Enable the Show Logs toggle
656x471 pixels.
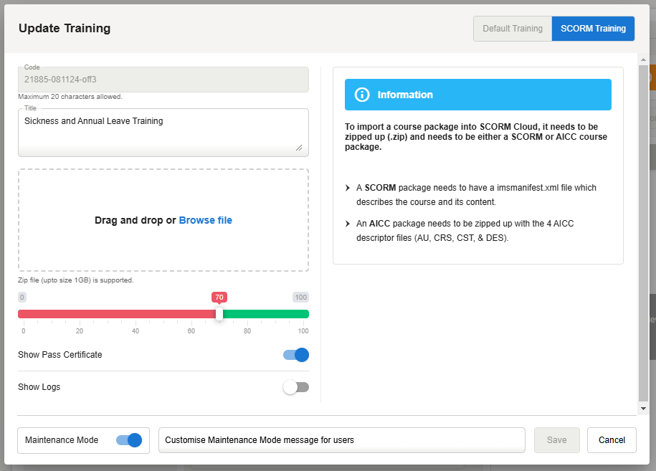(295, 387)
